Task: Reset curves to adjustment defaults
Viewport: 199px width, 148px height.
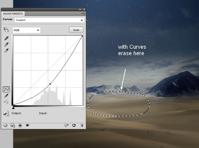Action: click(74, 125)
